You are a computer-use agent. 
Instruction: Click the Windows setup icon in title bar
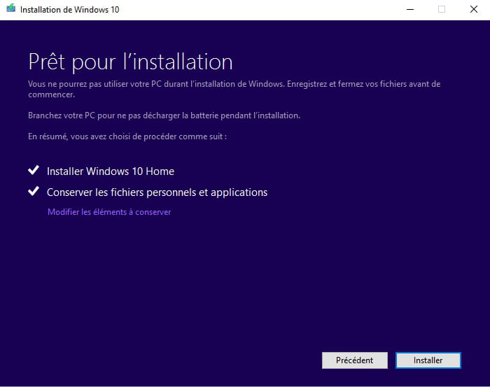pos(11,8)
